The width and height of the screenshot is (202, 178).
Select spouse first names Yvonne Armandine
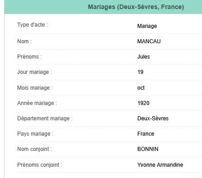click(160, 165)
